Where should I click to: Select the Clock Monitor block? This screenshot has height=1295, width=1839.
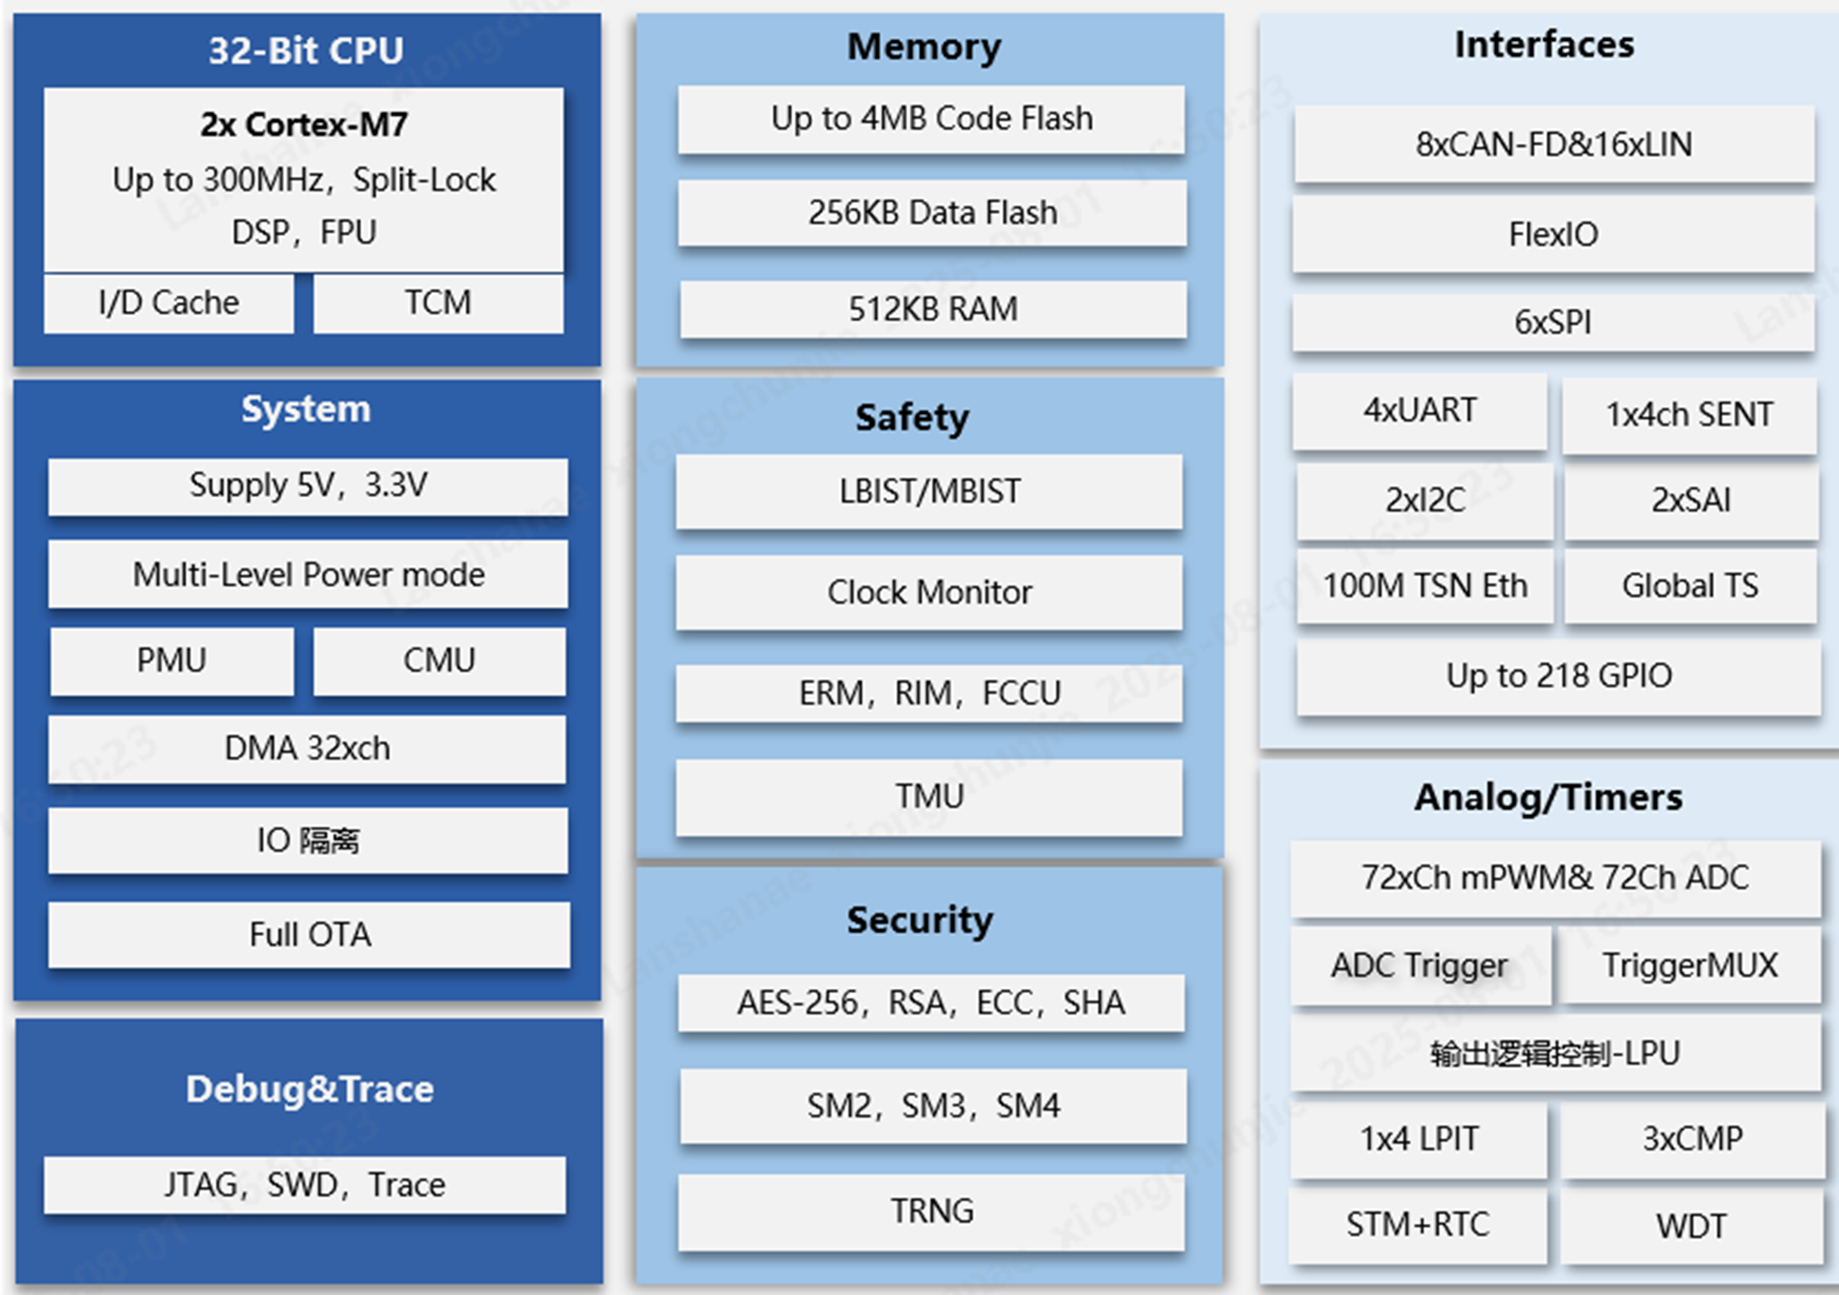click(929, 592)
